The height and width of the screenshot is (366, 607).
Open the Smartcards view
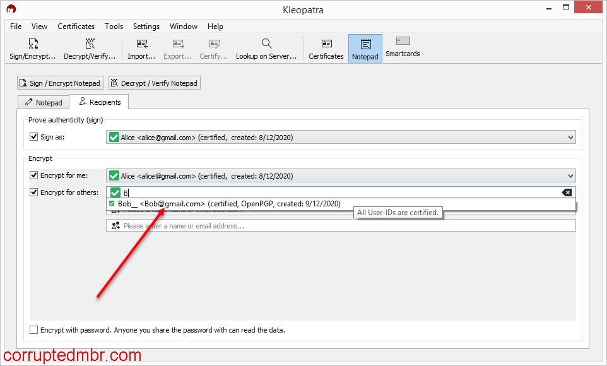tap(402, 47)
